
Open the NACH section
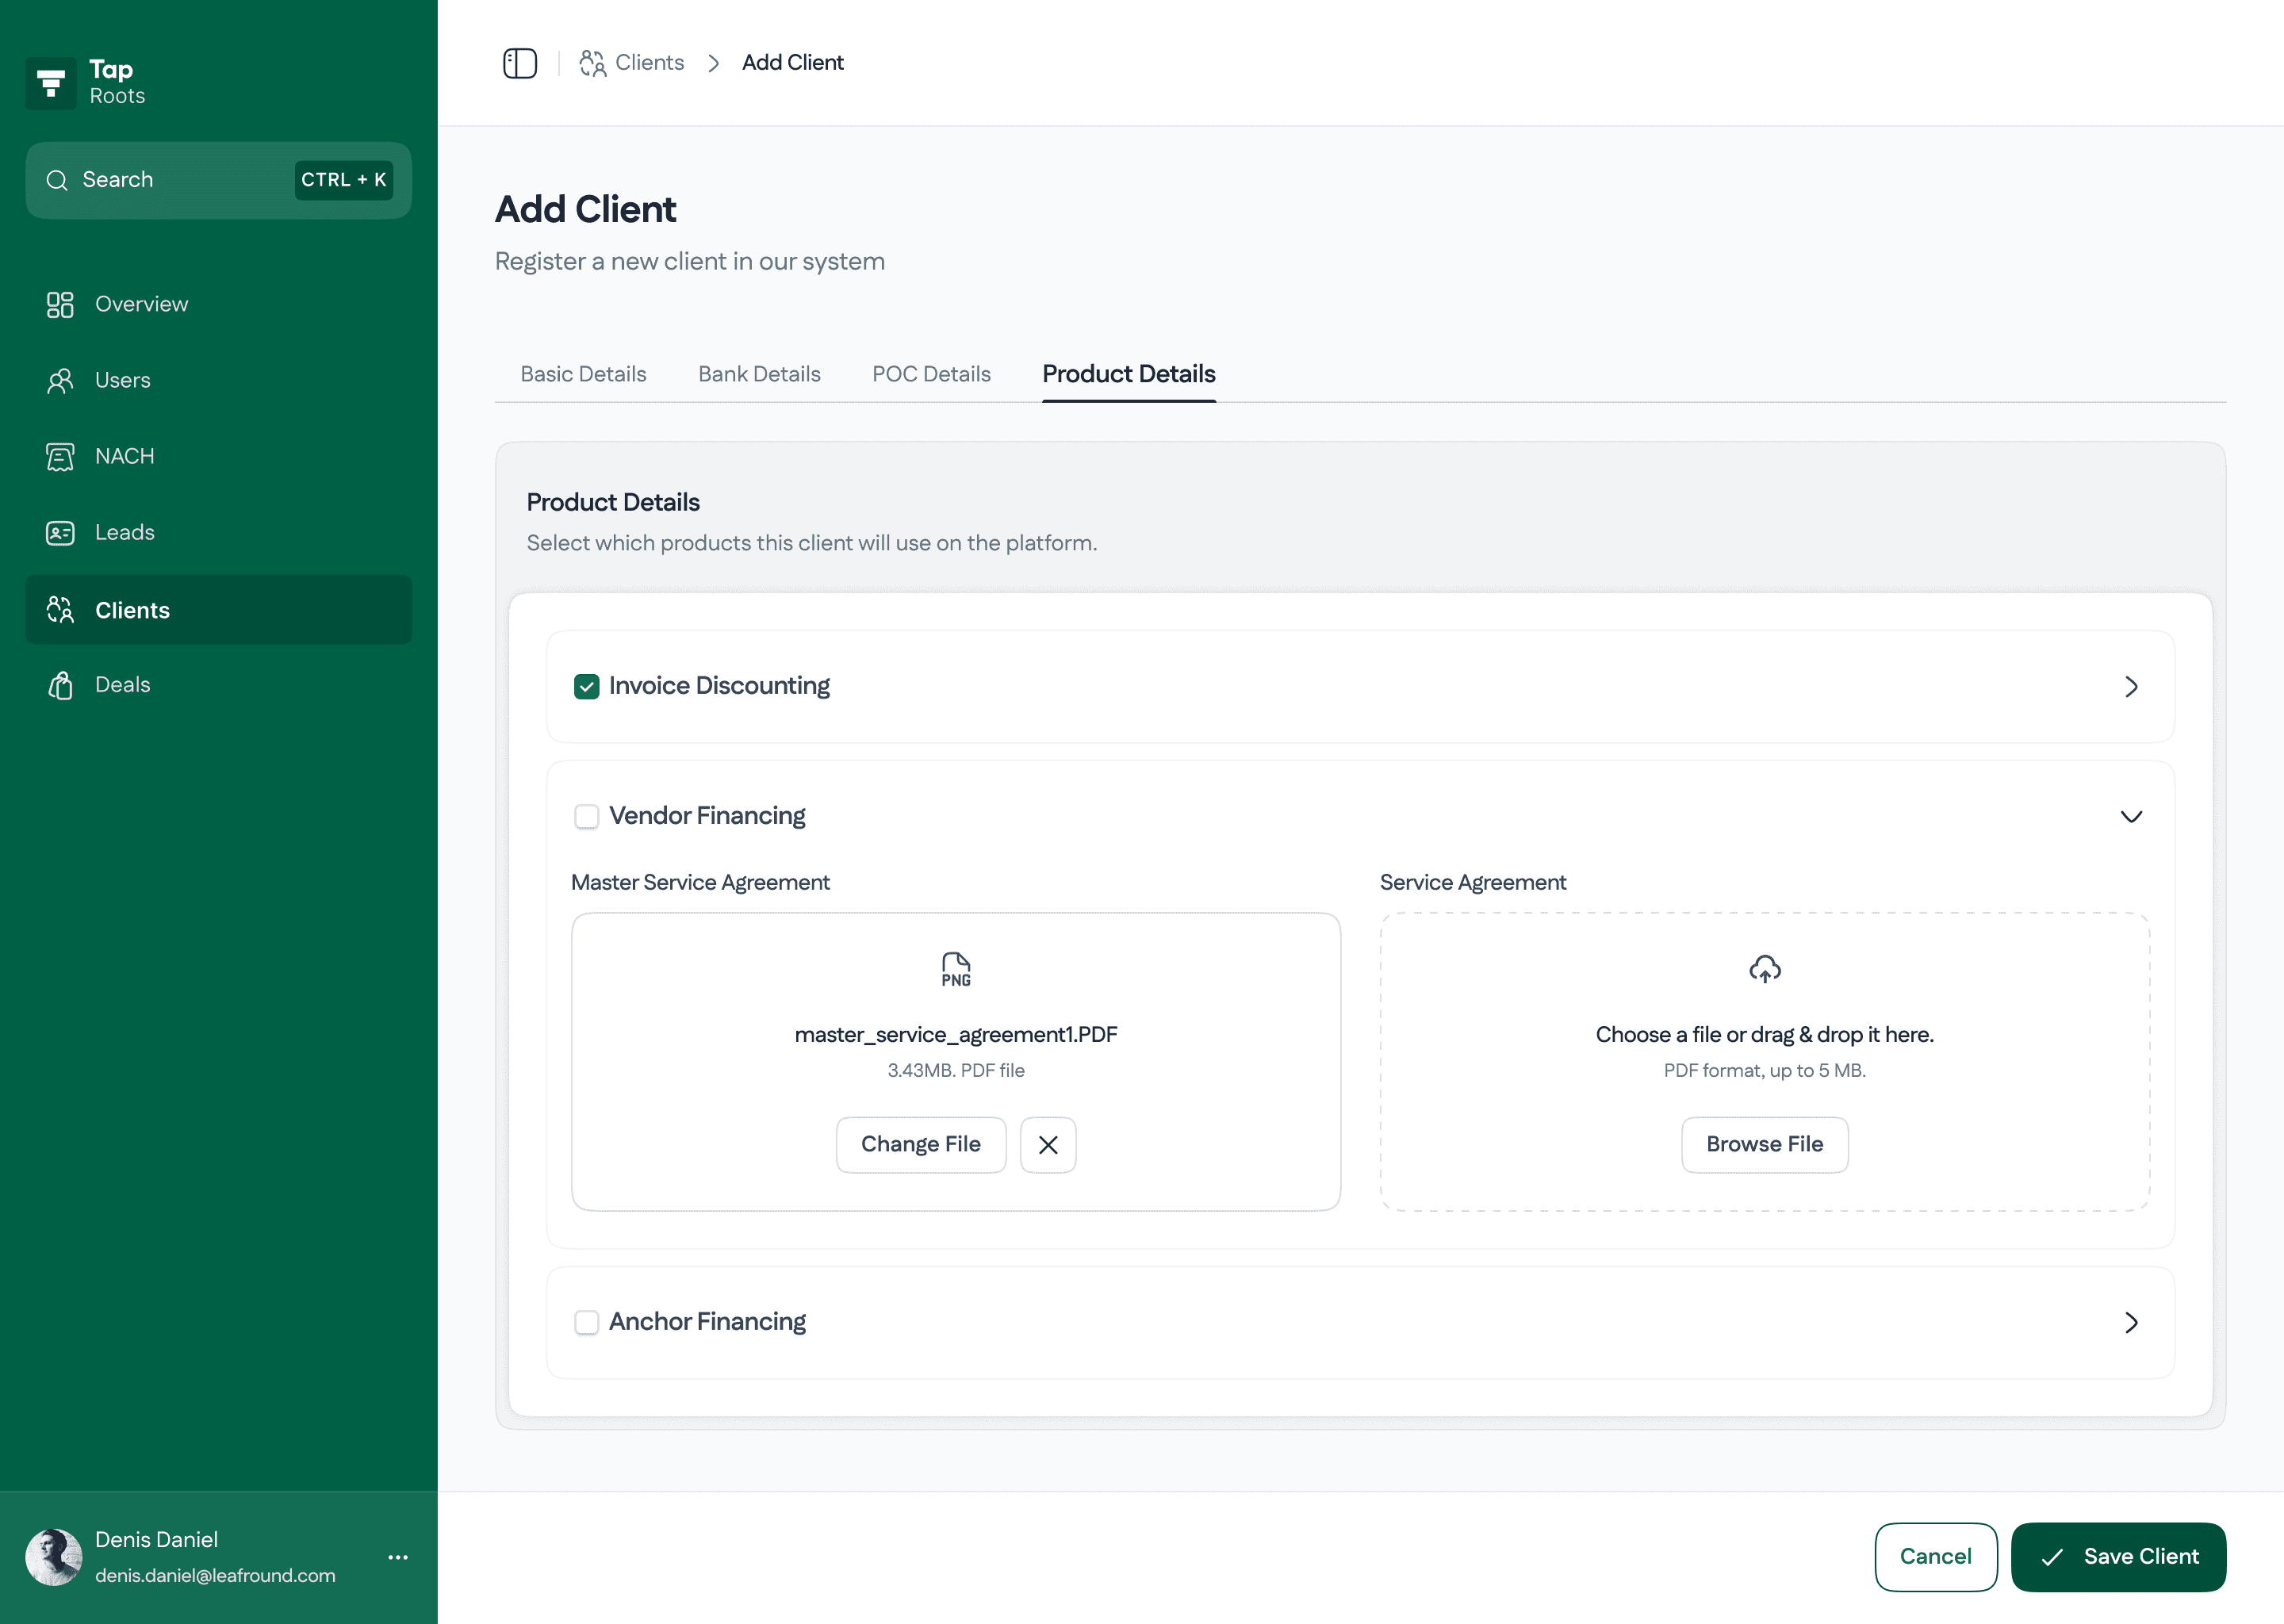pyautogui.click(x=124, y=456)
